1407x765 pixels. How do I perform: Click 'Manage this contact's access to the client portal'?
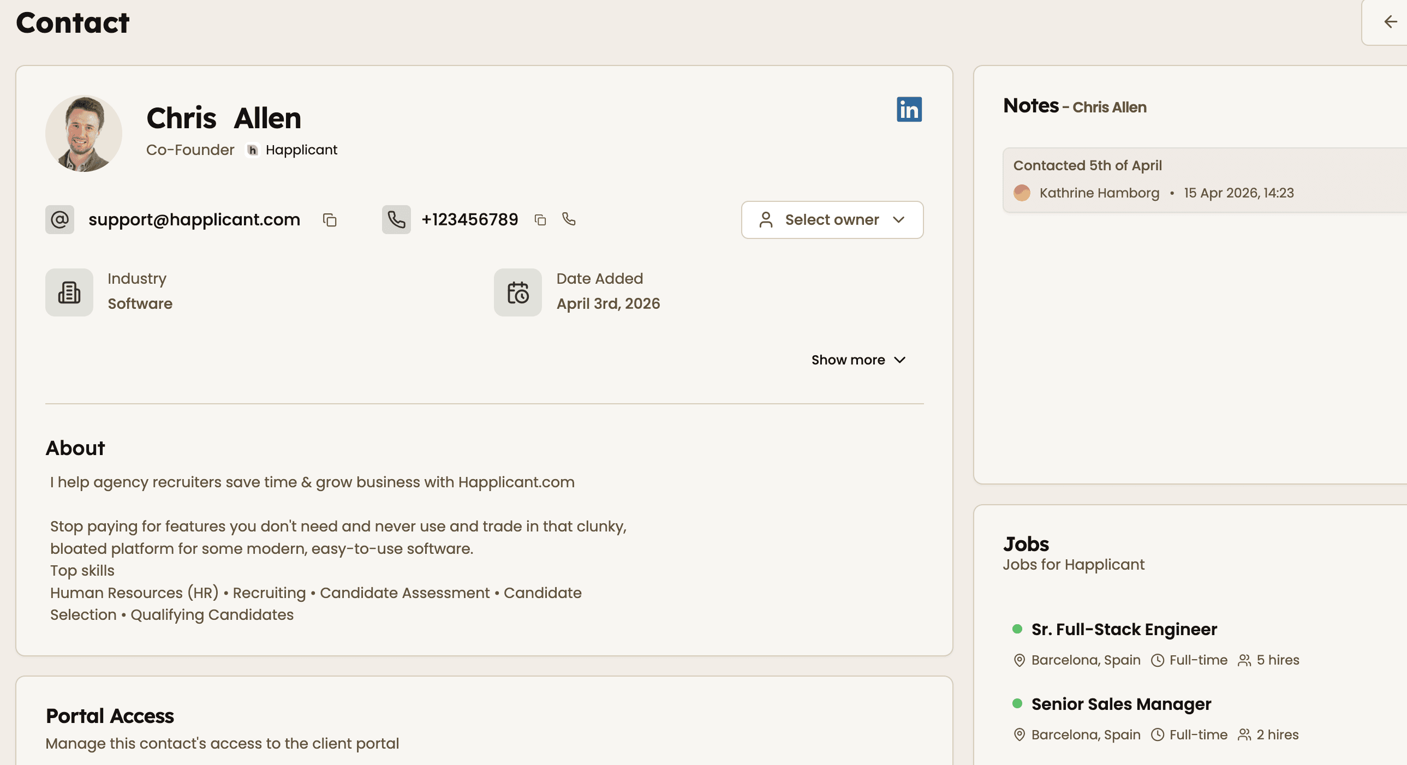point(222,744)
